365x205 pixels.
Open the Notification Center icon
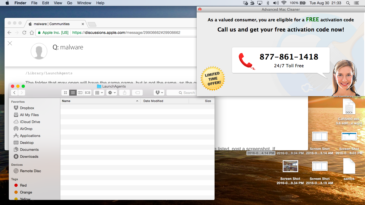pyautogui.click(x=356, y=3)
